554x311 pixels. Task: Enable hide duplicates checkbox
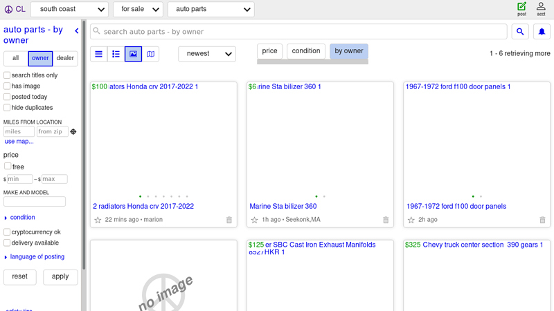pyautogui.click(x=7, y=107)
